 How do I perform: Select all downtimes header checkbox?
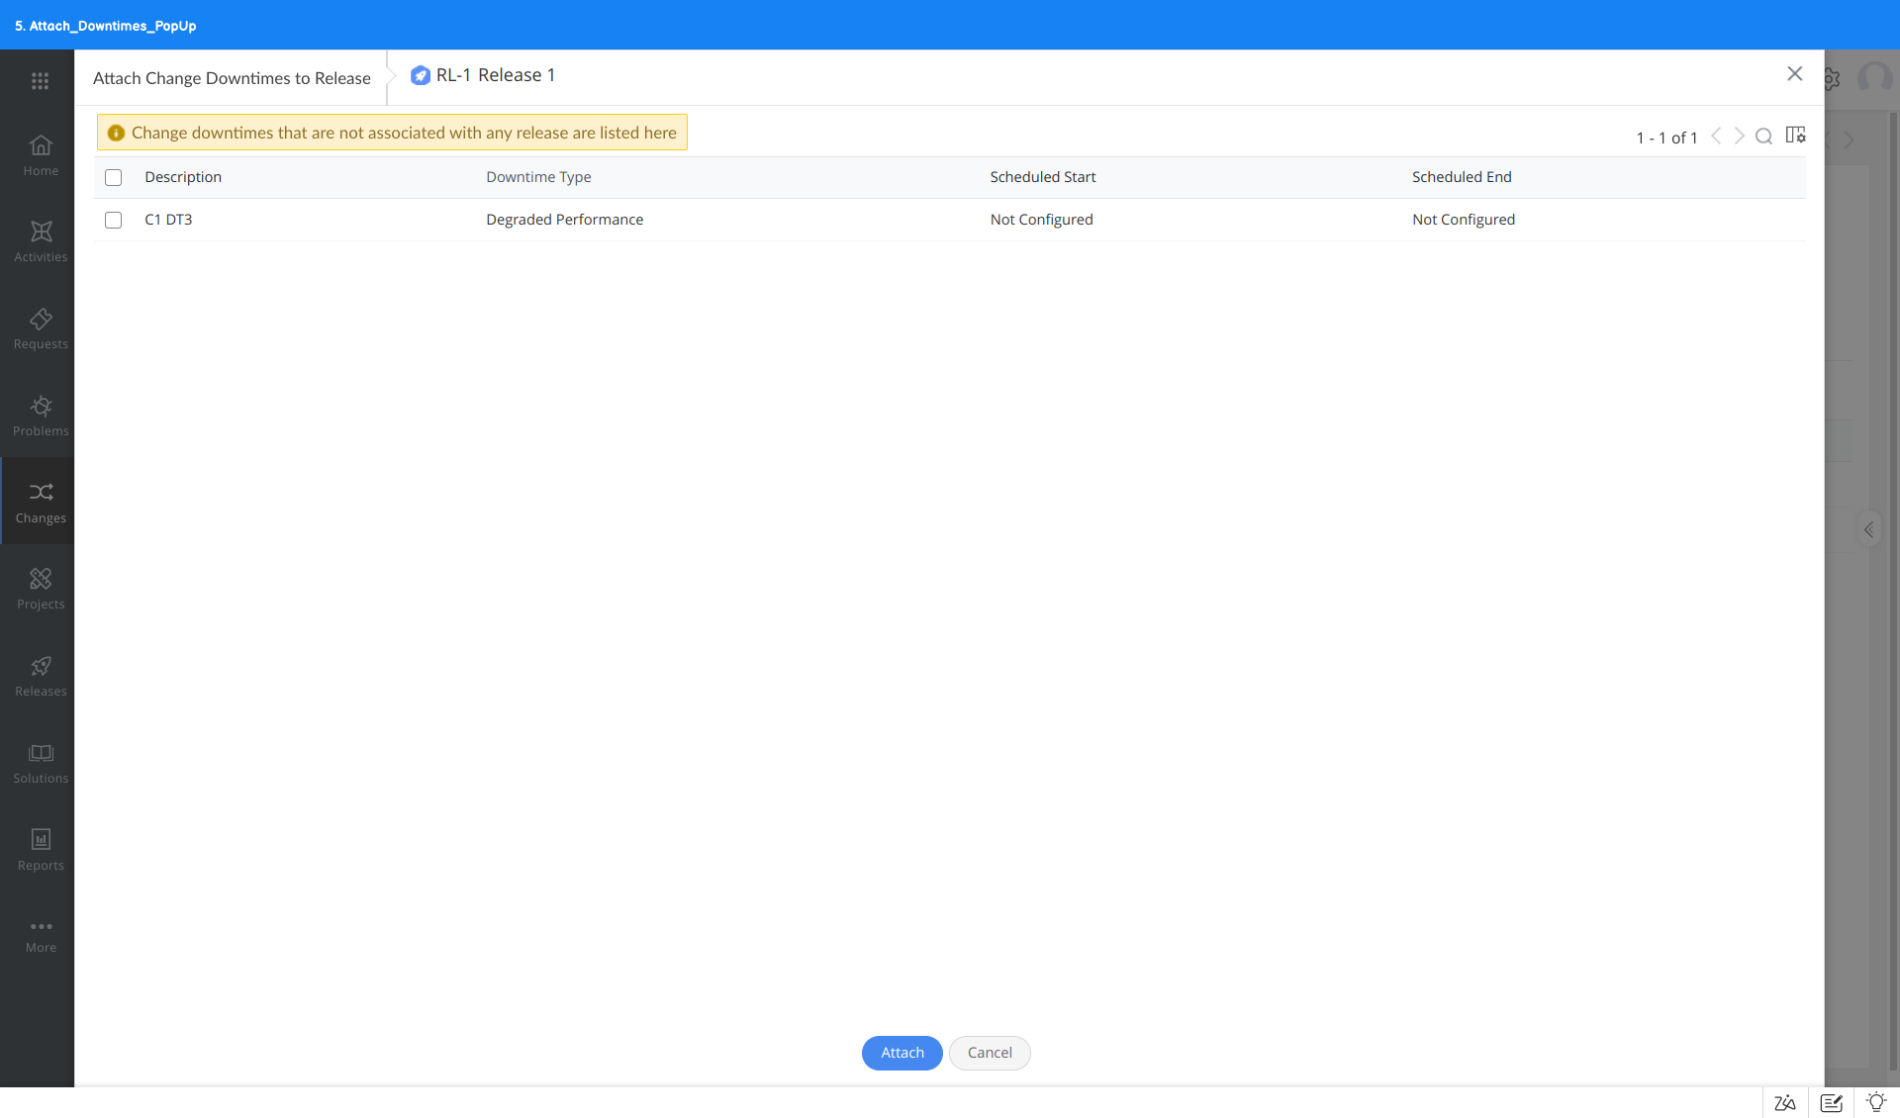point(114,178)
